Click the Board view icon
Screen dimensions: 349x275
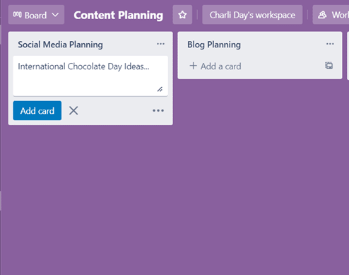18,15
